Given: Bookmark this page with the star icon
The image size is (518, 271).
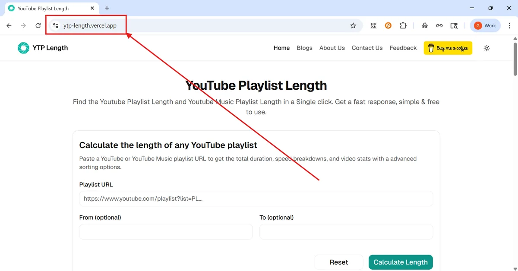Looking at the screenshot, I should click(x=353, y=26).
